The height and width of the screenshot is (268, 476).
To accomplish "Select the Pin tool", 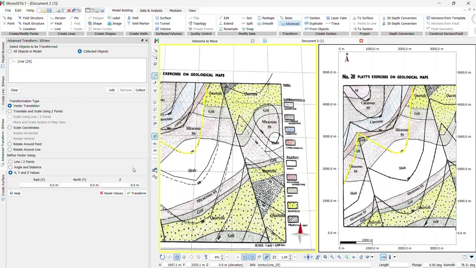I will point(74,18).
